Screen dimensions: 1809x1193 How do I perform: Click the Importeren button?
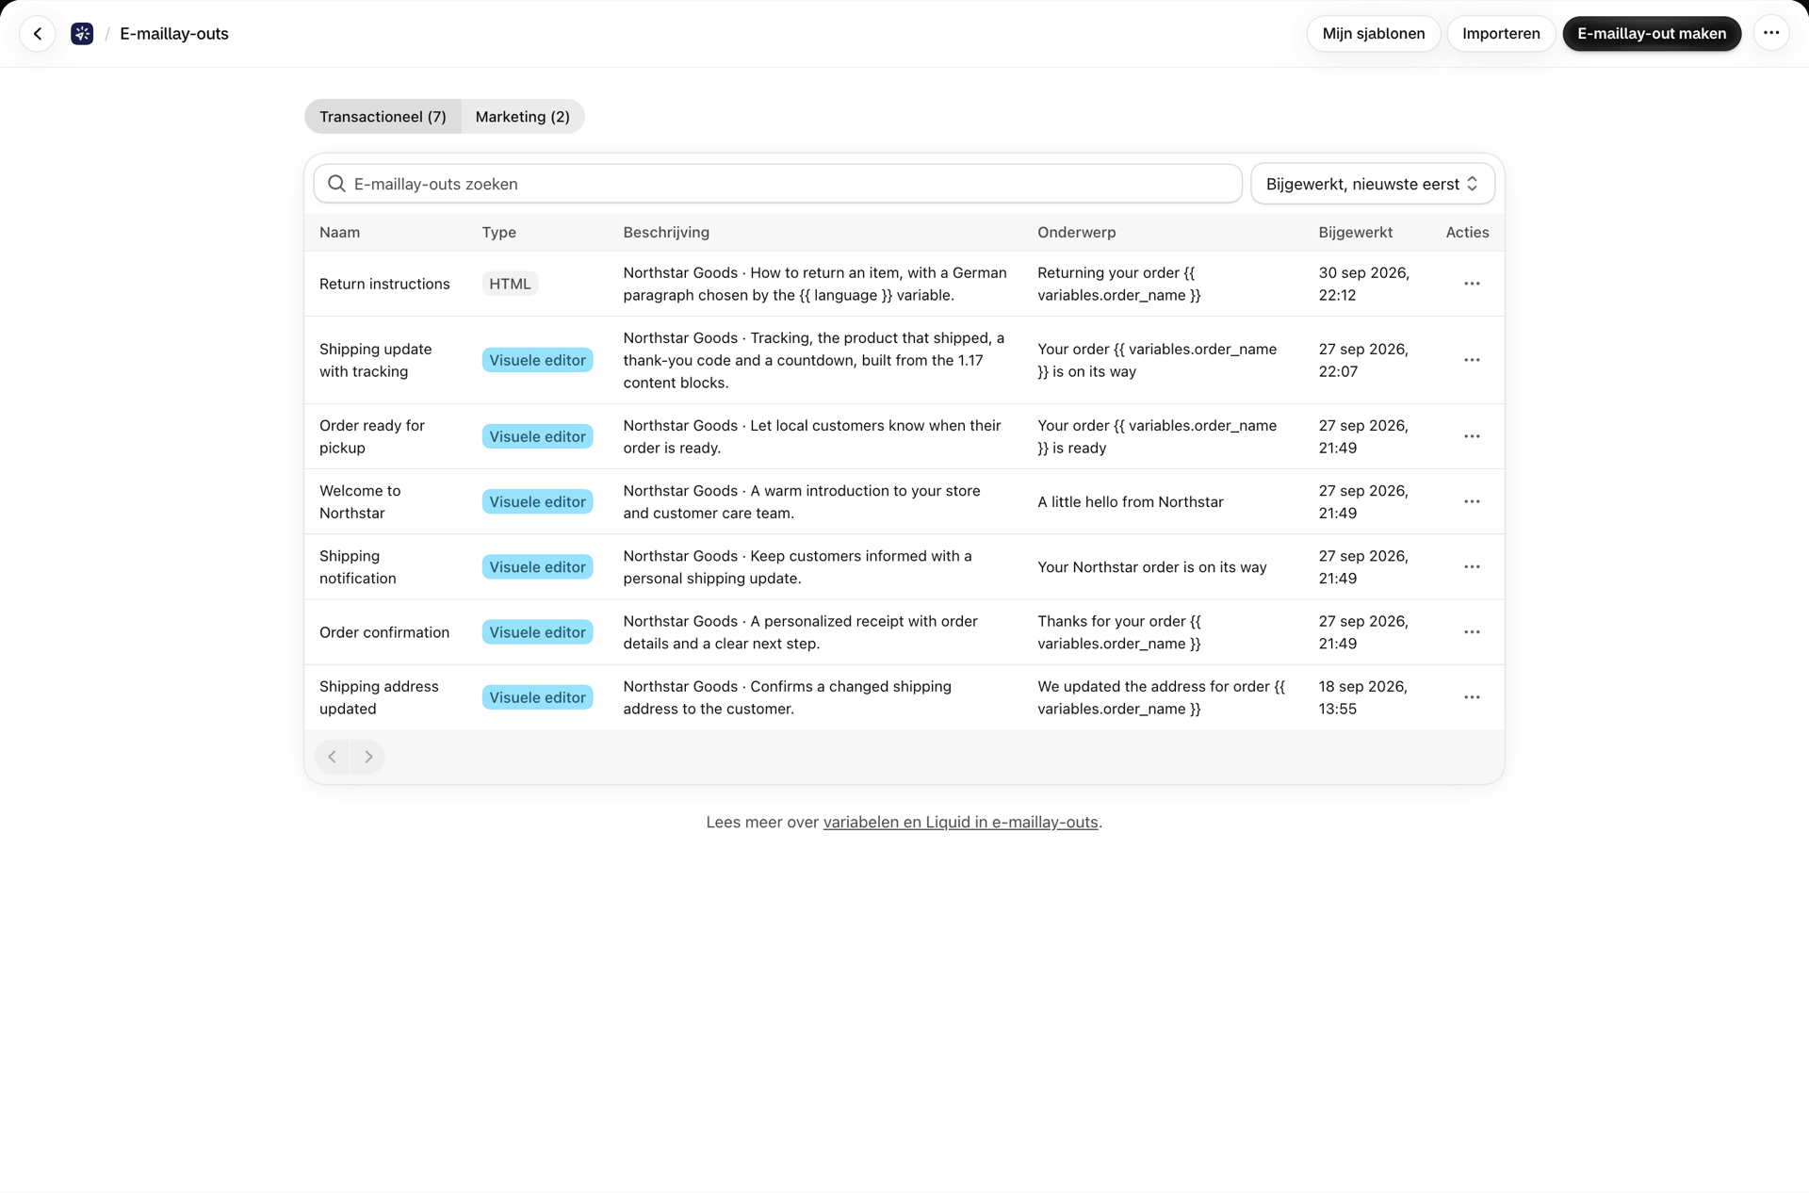pyautogui.click(x=1501, y=34)
